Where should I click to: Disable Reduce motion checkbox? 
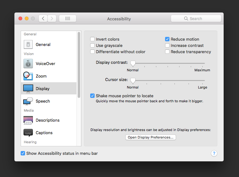(167, 39)
